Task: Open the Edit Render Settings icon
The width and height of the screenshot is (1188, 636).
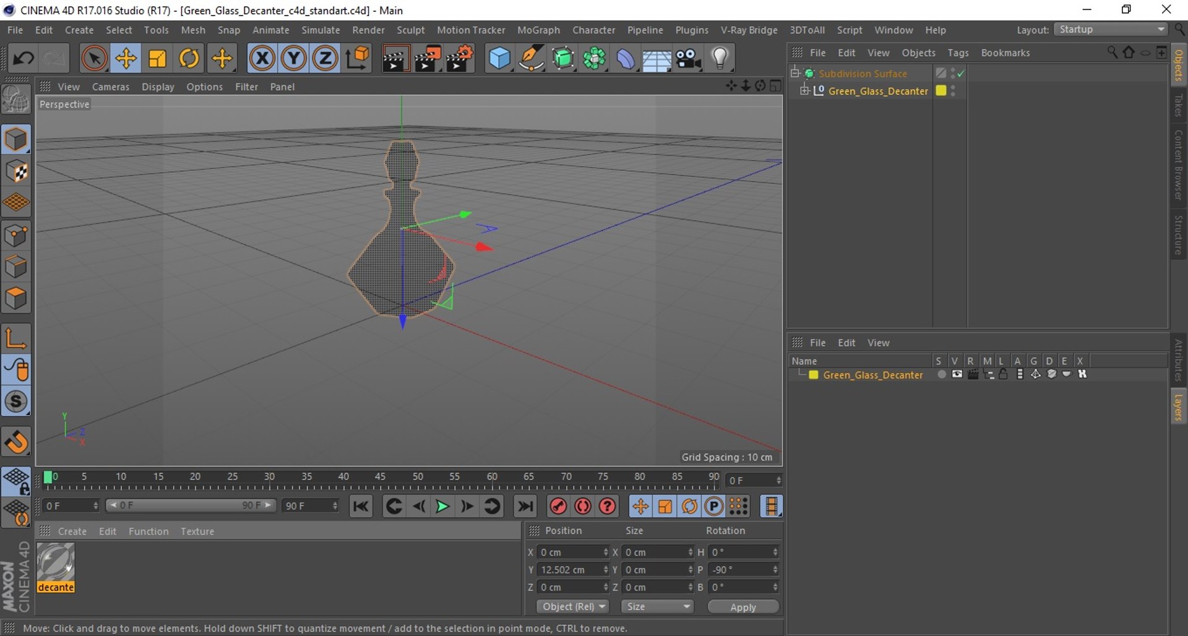Action: point(459,59)
